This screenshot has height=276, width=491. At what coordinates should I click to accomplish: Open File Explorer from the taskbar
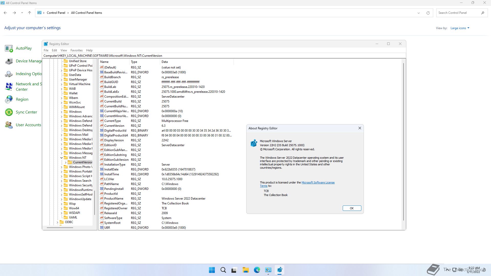tap(245, 270)
